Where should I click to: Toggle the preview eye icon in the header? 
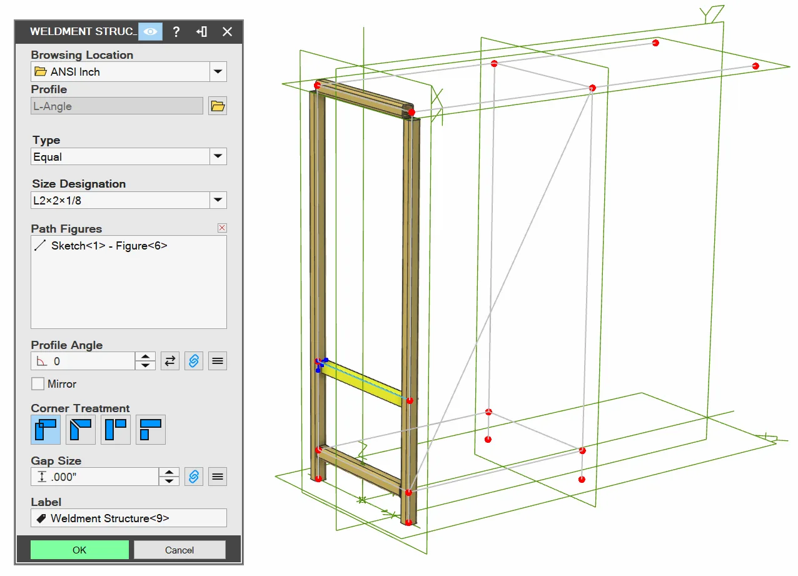pos(150,31)
